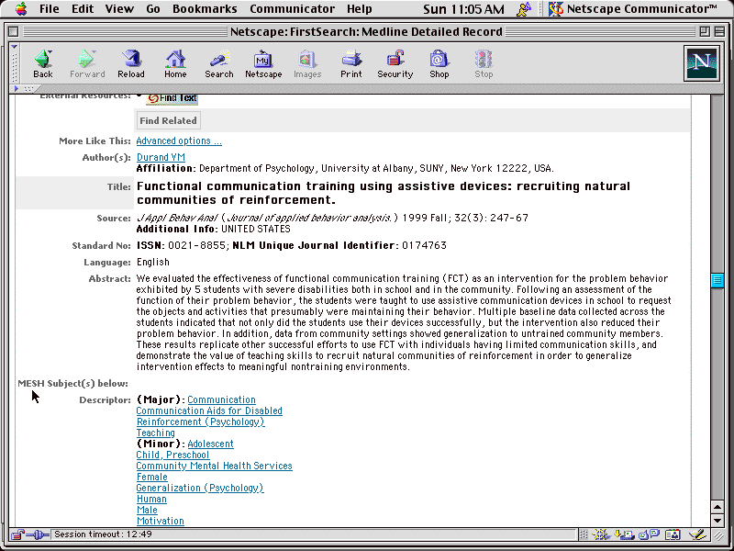734x551 pixels.
Task: Click the scrollbar down arrow
Action: 717,520
